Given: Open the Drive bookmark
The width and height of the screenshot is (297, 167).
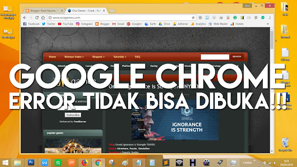Looking at the screenshot, I should (x=164, y=24).
